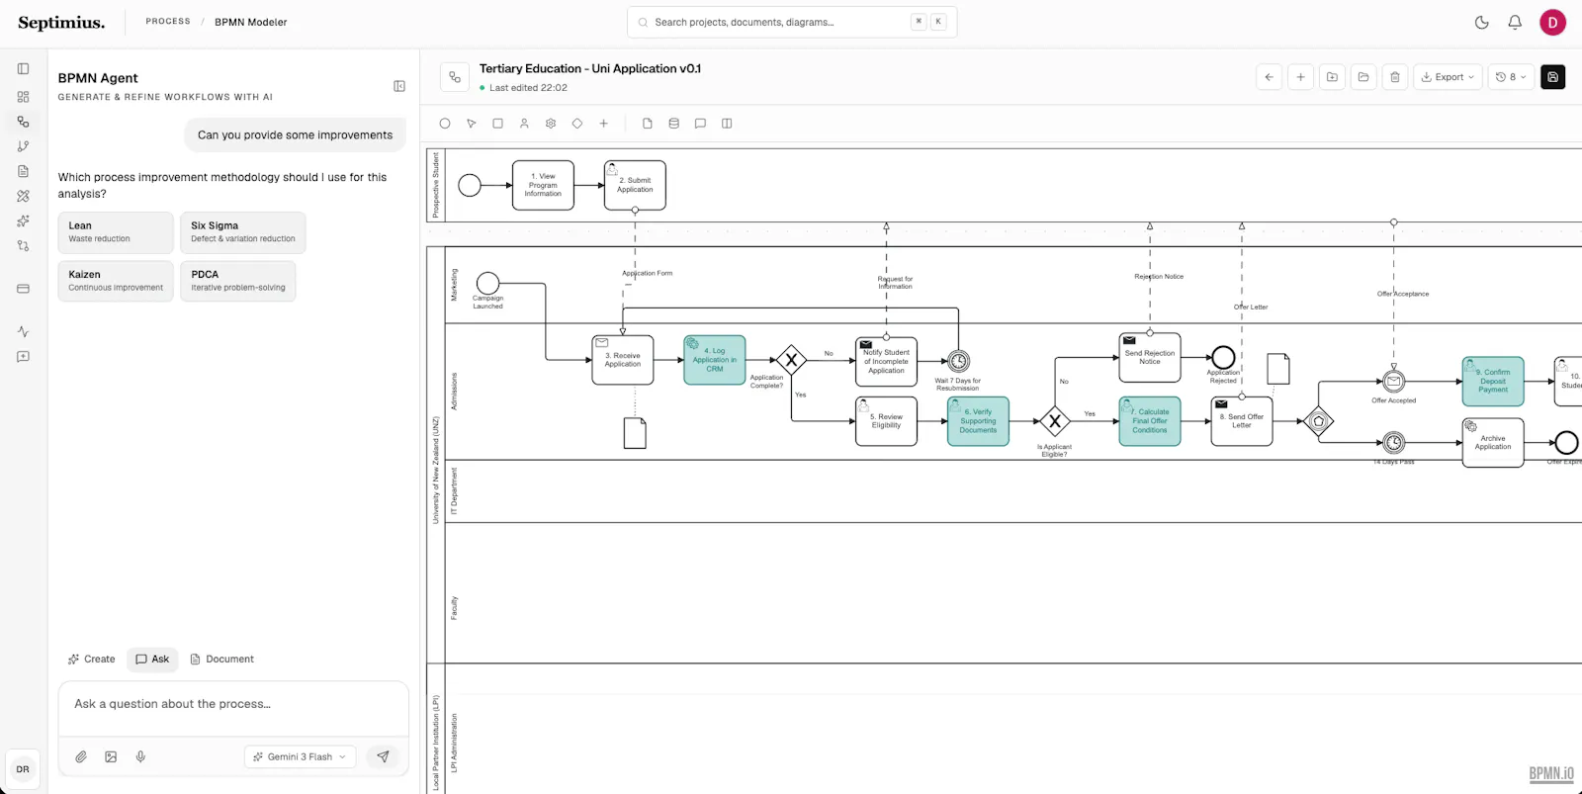Open user avatar D menu
Image resolution: width=1582 pixels, height=794 pixels.
[1552, 23]
